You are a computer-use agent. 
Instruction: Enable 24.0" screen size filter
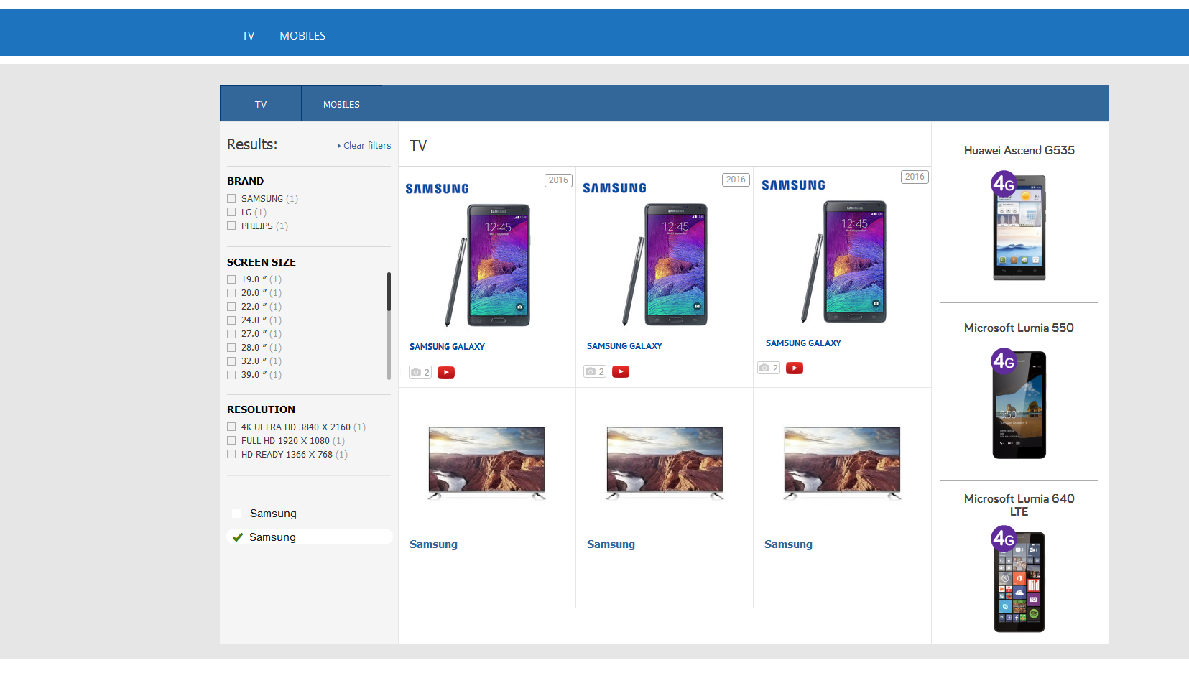click(x=231, y=320)
